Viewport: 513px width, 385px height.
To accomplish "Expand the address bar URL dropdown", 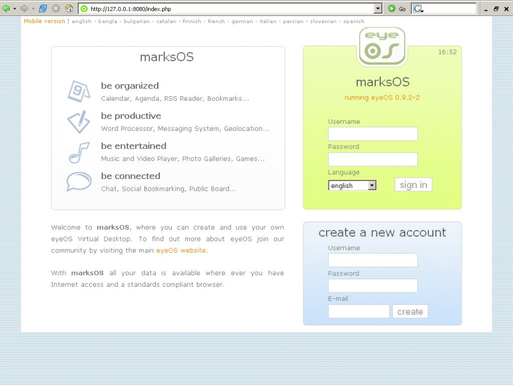I will click(x=378, y=9).
